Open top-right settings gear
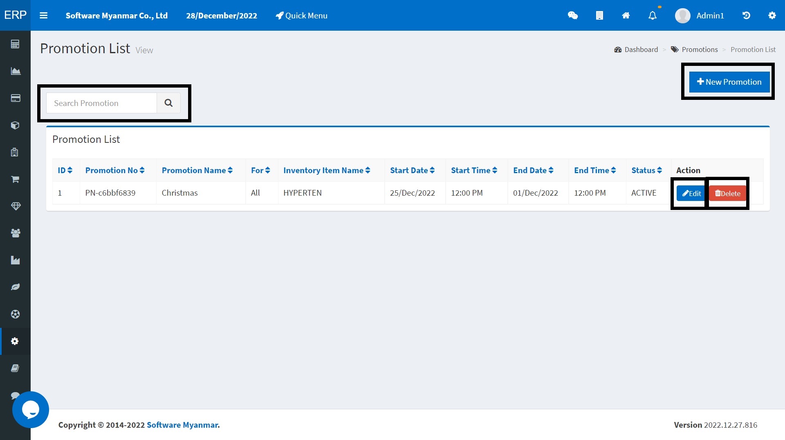 [x=772, y=16]
